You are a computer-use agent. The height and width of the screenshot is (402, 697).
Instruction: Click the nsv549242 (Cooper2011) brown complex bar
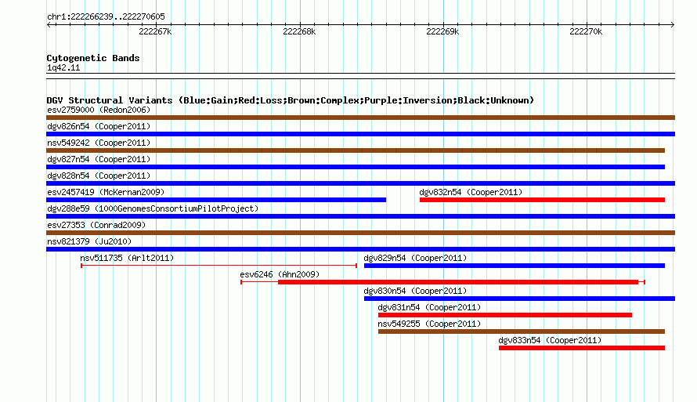pos(356,150)
